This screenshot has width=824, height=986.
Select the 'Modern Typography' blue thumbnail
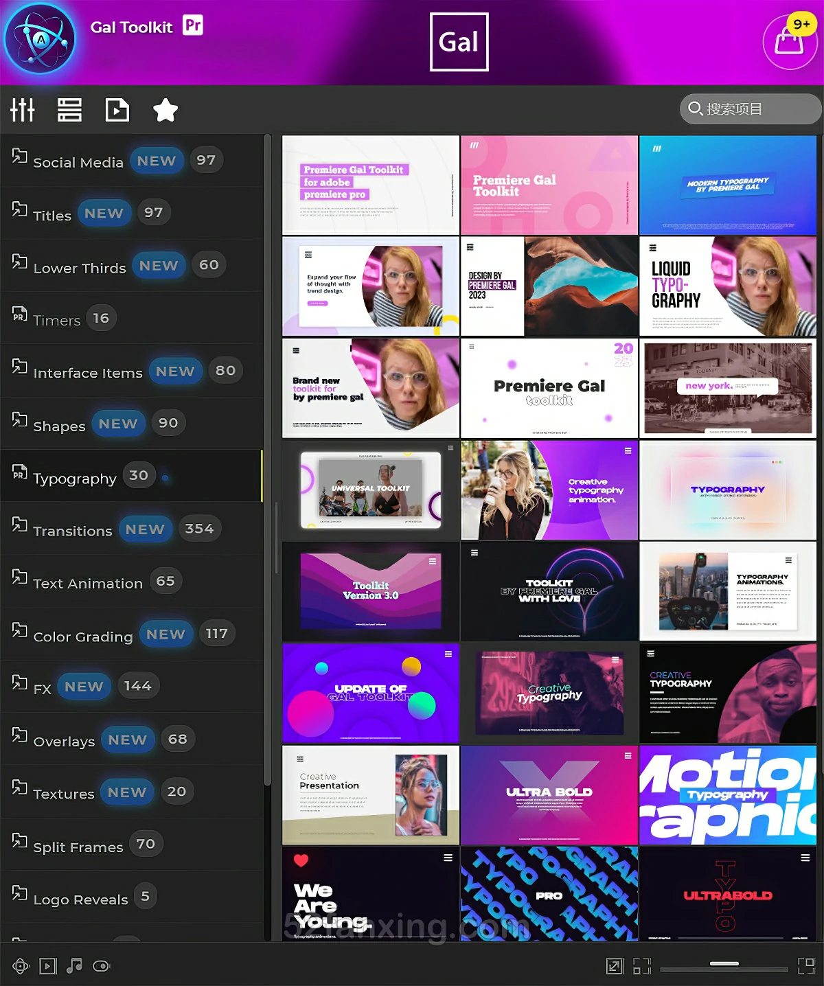(x=728, y=185)
